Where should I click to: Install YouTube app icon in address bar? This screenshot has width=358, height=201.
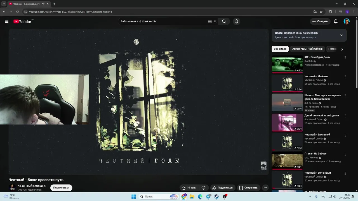pyautogui.click(x=315, y=12)
